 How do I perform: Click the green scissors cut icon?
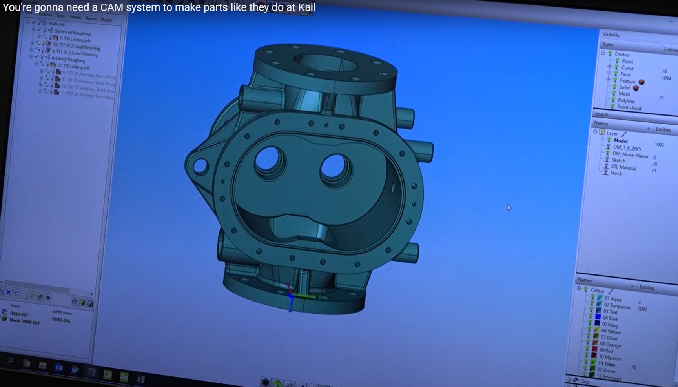tap(32, 296)
